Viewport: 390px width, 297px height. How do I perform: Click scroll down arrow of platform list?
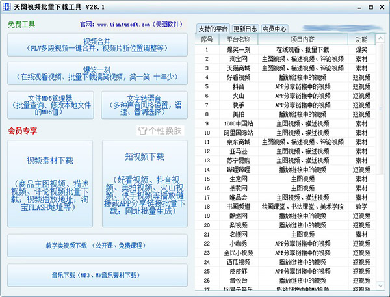[380, 285]
